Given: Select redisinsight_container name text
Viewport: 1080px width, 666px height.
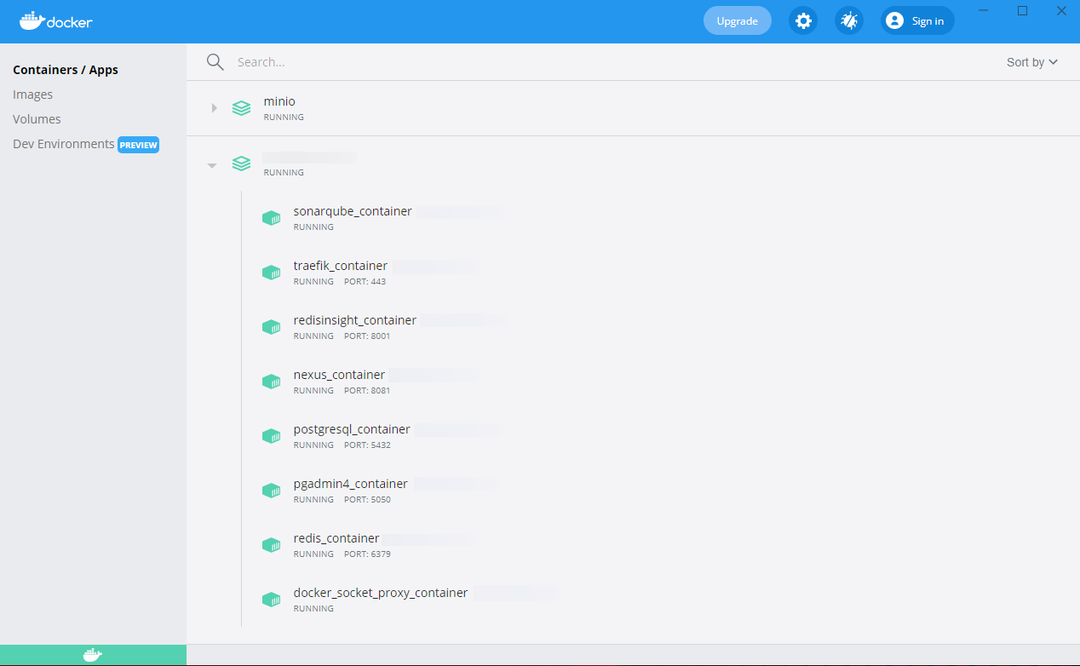Looking at the screenshot, I should (355, 319).
